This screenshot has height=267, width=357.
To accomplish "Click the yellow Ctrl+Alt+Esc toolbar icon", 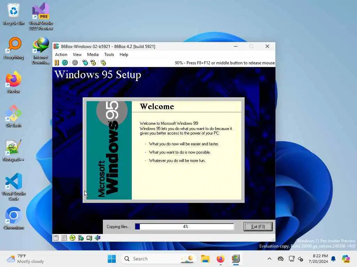I will tap(93, 63).
